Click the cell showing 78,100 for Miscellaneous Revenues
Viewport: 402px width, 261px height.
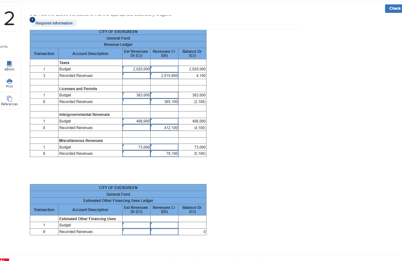point(164,154)
